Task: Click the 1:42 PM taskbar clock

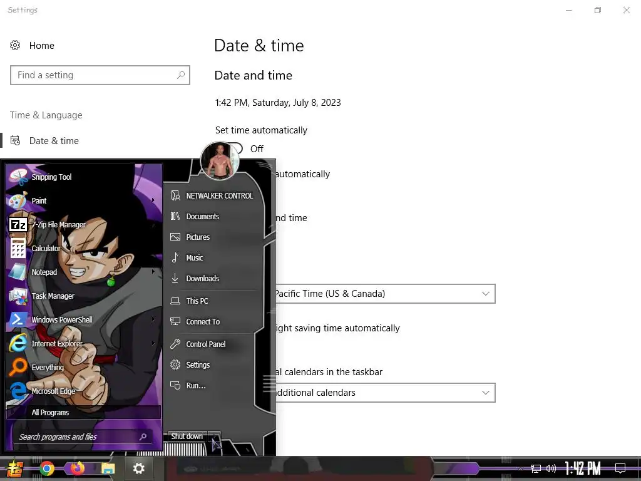Action: [583, 468]
